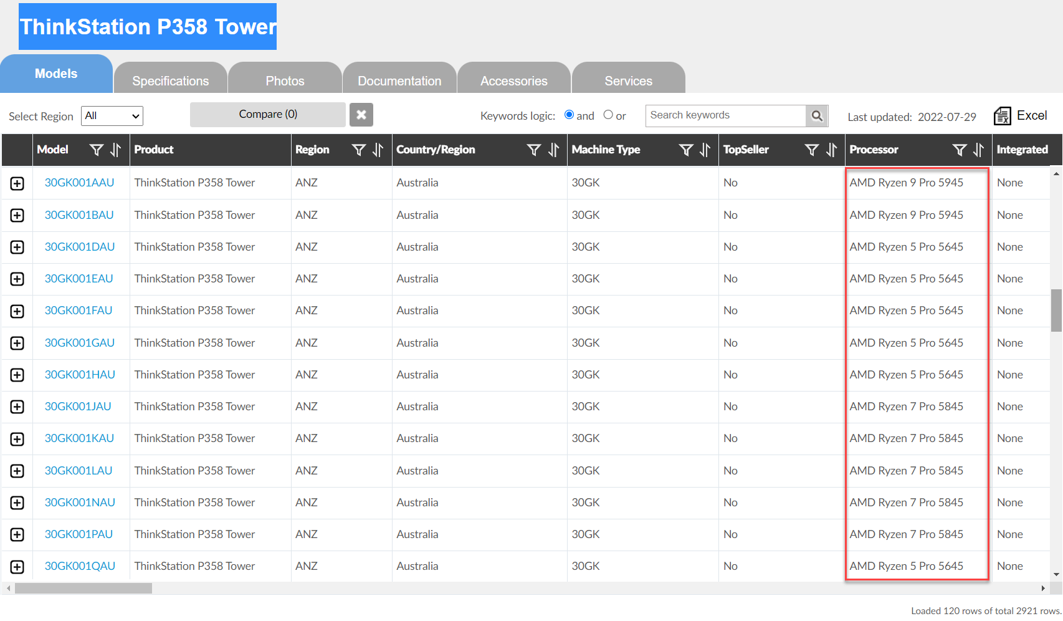Open model link 30GK001DAU
Image resolution: width=1063 pixels, height=621 pixels.
[80, 247]
